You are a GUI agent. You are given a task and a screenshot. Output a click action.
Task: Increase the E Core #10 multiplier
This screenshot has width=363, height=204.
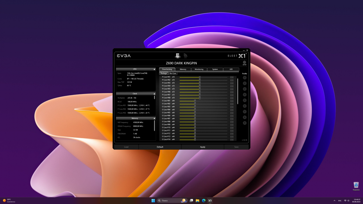(233, 128)
